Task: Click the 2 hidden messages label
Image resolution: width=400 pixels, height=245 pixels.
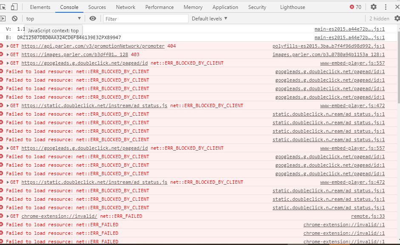Action: coord(379,19)
